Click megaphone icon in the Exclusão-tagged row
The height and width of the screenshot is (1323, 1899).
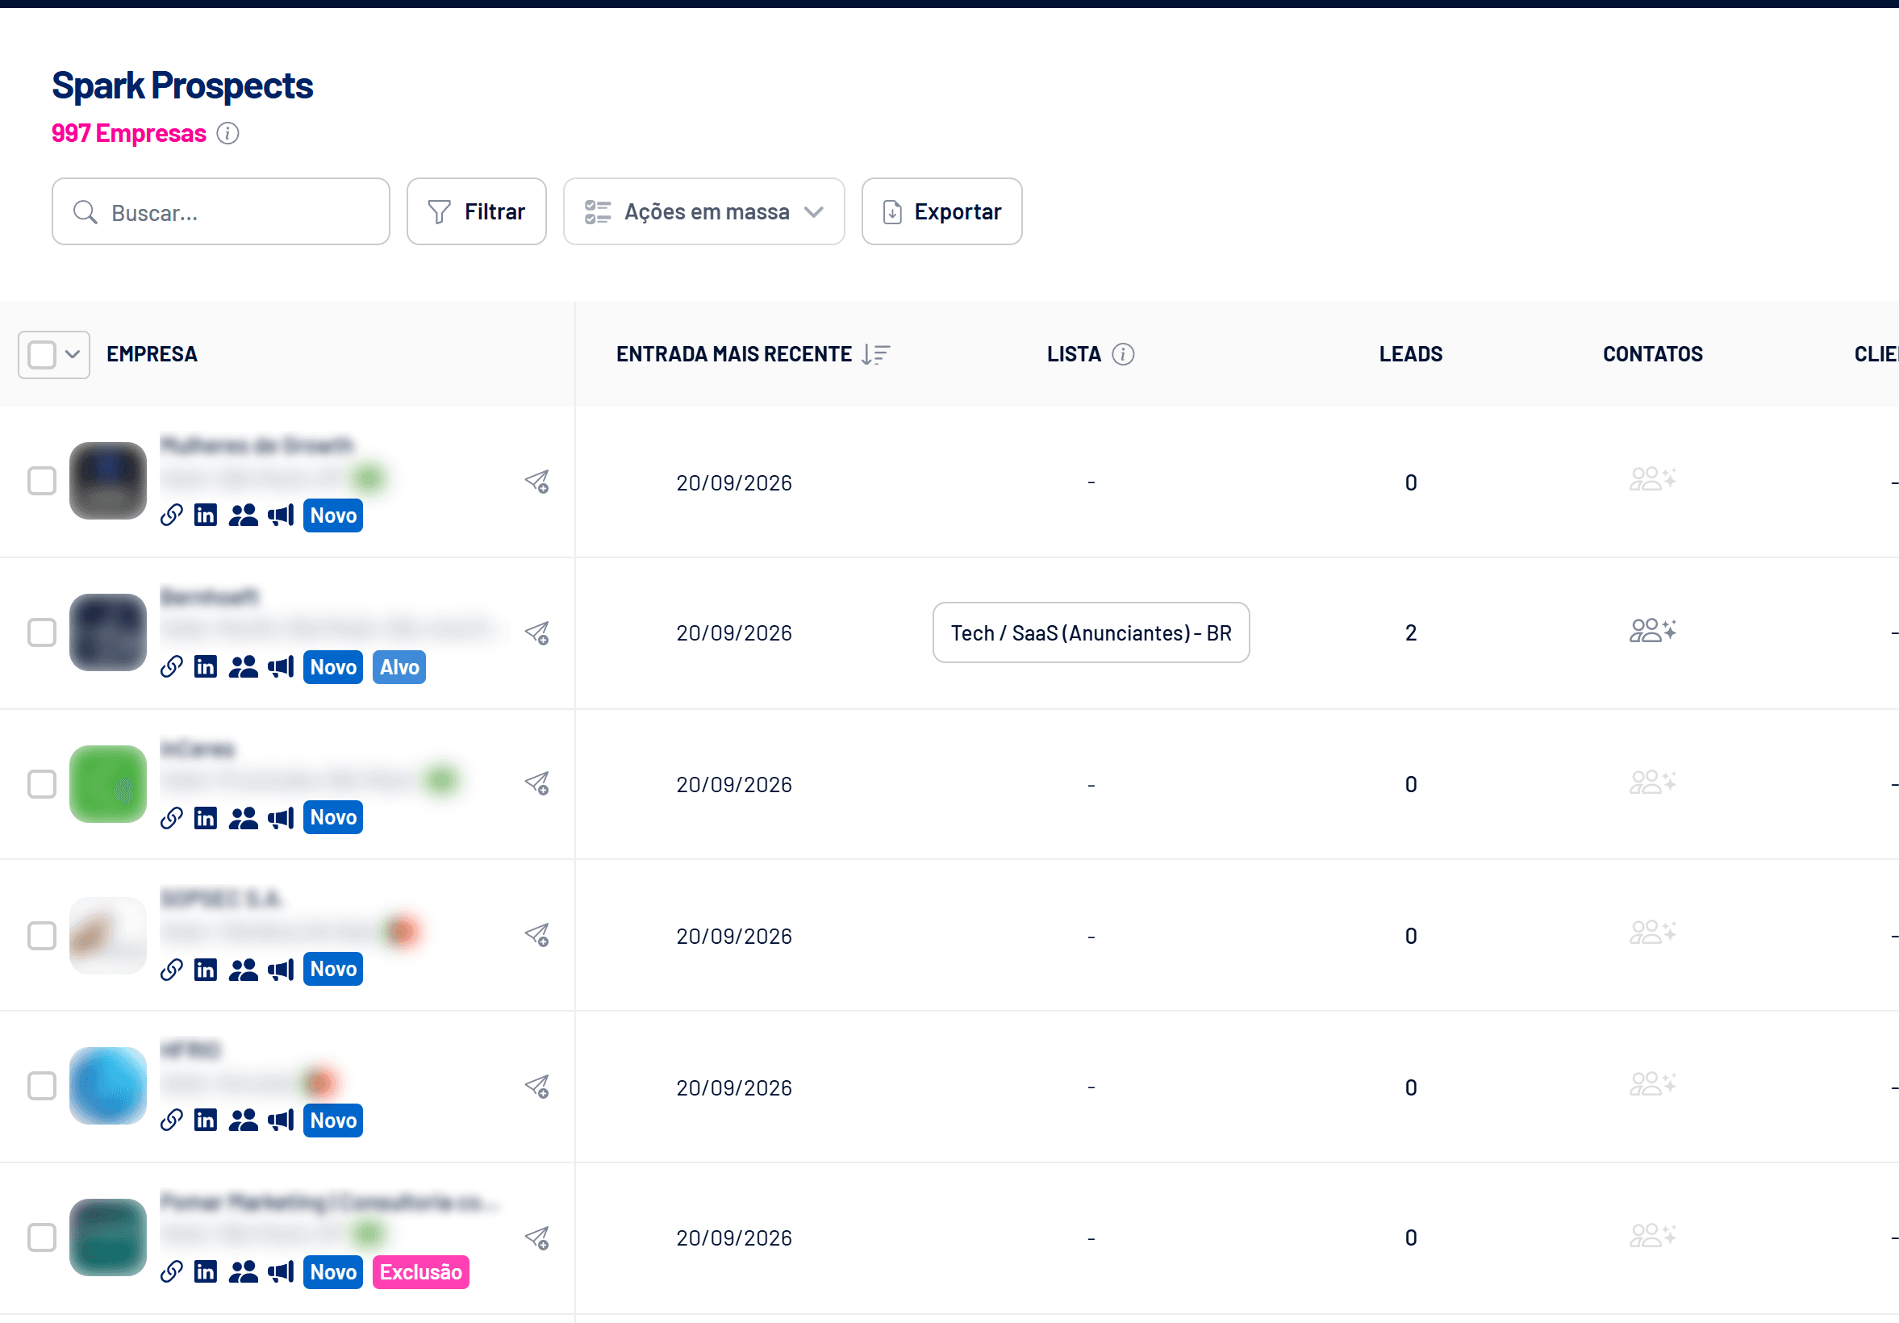click(282, 1271)
